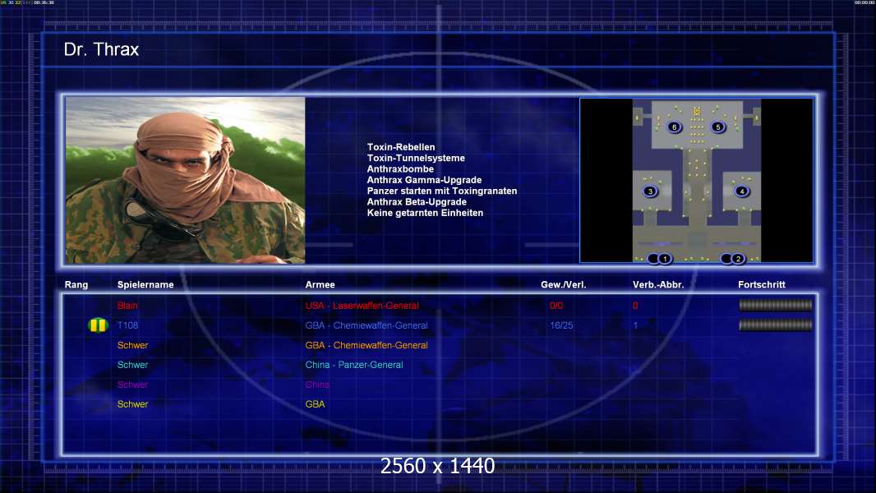Click the progress bar in T108's row
The image size is (876, 493).
tap(776, 325)
